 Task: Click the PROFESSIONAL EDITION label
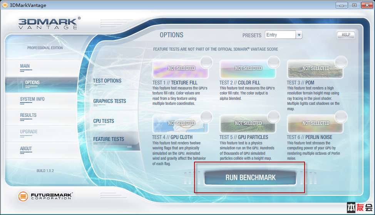point(45,48)
